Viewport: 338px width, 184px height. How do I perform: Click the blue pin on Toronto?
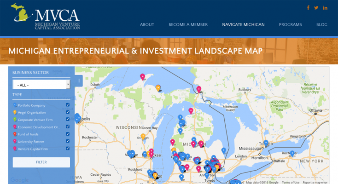[266, 143]
